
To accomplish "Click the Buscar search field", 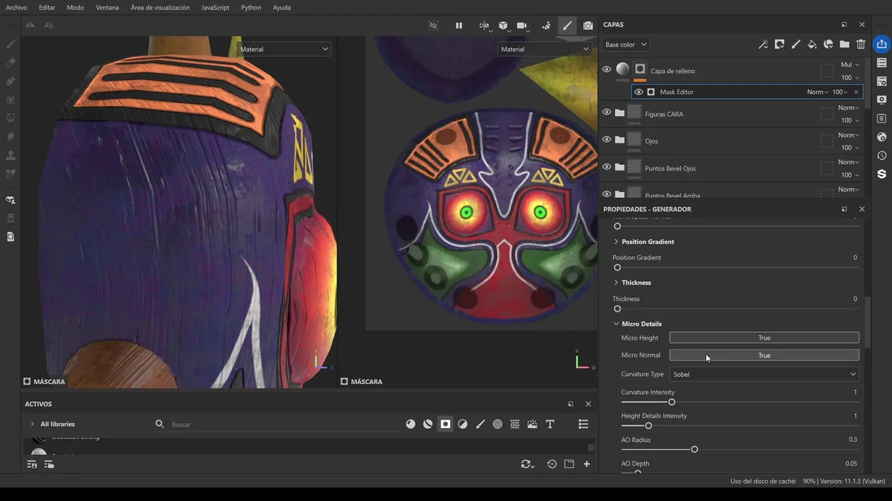I will (x=279, y=424).
